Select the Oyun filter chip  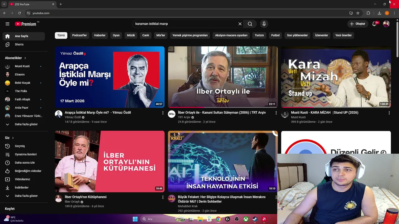tap(116, 35)
